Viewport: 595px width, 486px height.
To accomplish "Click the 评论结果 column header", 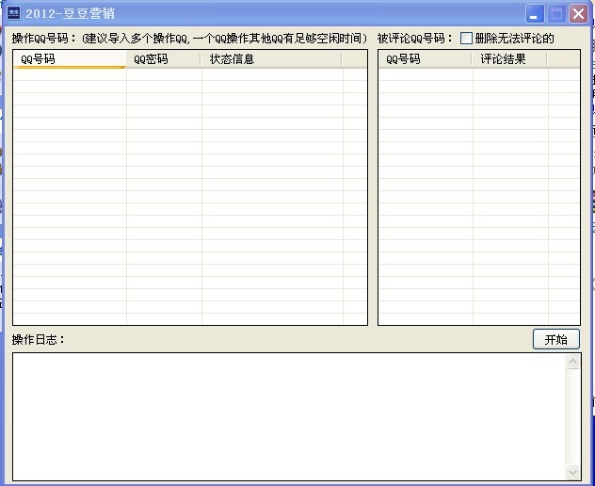I will (509, 59).
